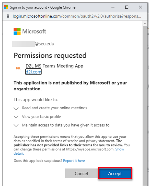Close the sign-in Chrome window
Image resolution: width=149 pixels, height=186 pixels.
(x=140, y=7)
